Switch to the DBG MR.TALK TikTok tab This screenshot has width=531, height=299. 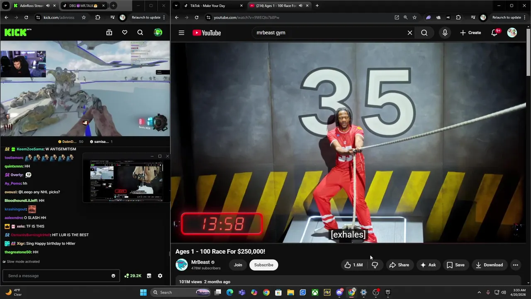click(x=83, y=6)
